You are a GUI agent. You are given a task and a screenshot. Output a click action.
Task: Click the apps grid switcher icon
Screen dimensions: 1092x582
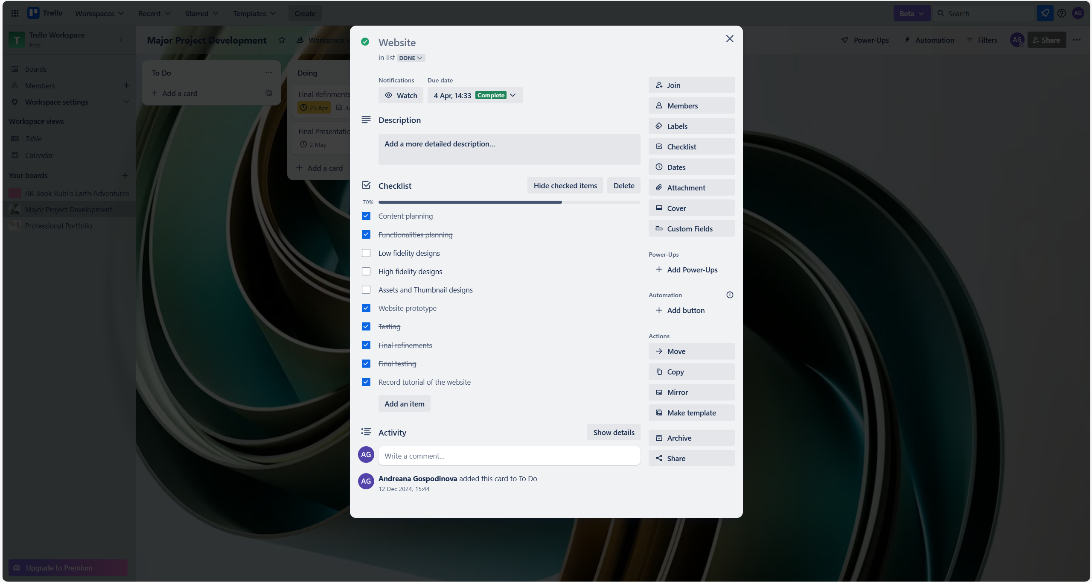pyautogui.click(x=15, y=13)
